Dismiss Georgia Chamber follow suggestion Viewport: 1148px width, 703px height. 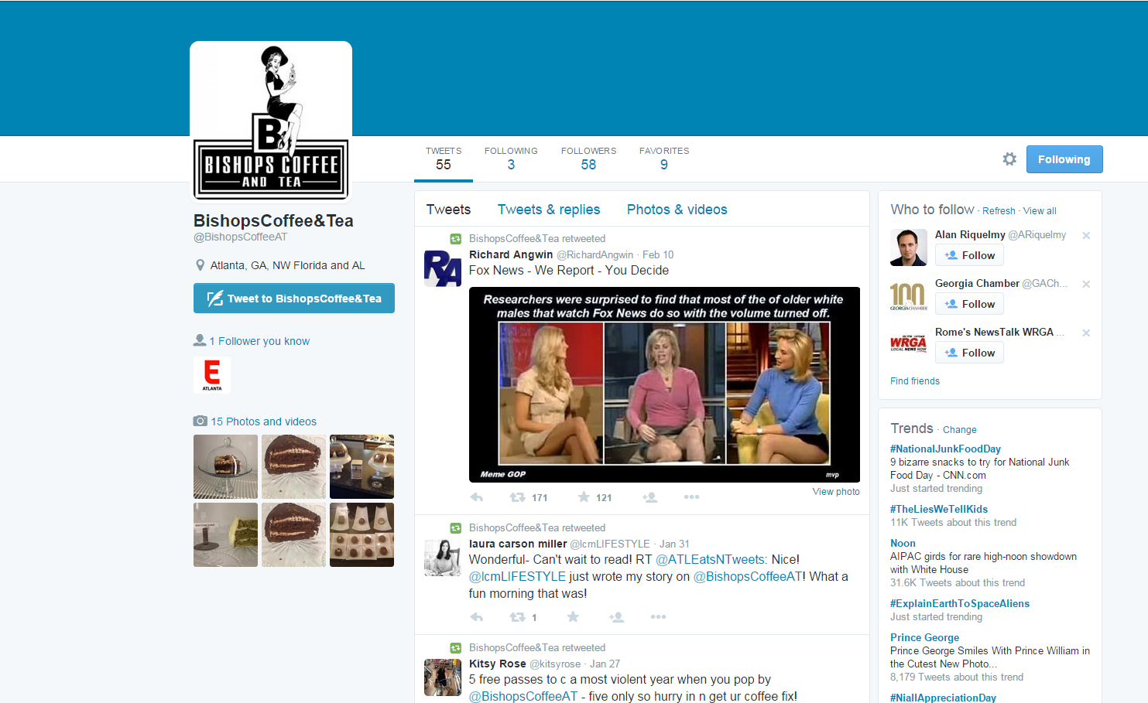point(1086,285)
